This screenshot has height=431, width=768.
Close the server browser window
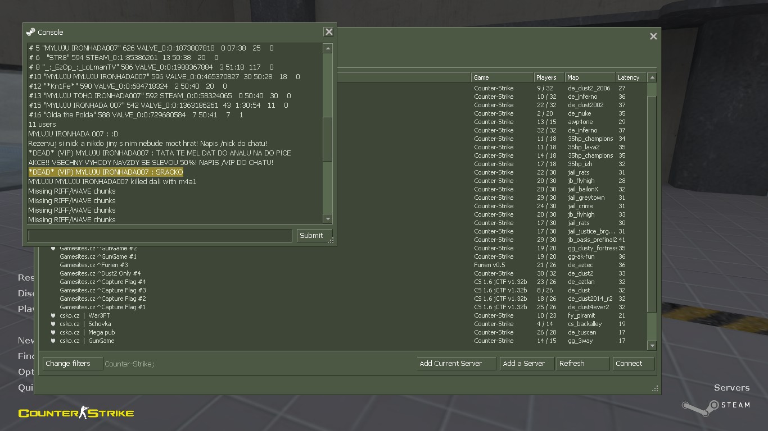point(653,36)
